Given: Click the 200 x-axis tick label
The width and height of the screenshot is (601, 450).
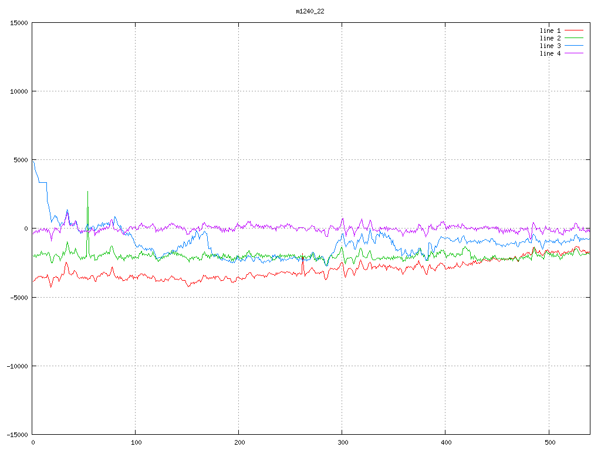Looking at the screenshot, I should (239, 443).
